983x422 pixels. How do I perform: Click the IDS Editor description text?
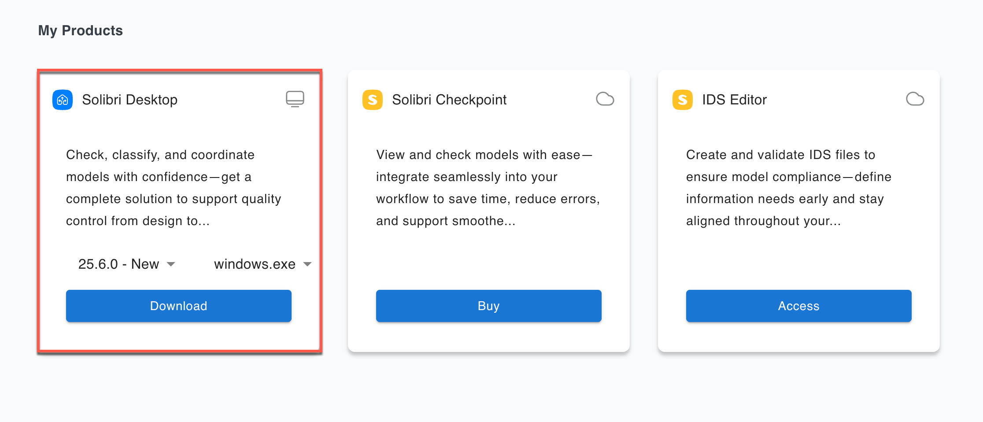tap(788, 188)
